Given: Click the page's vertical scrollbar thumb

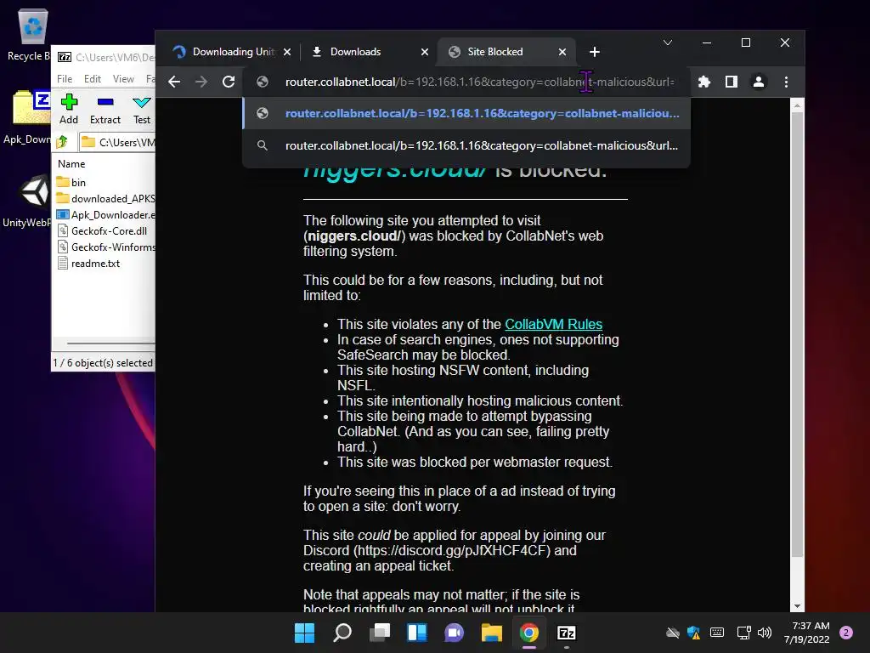Looking at the screenshot, I should click(x=797, y=333).
